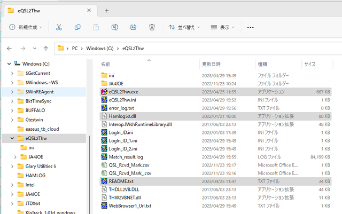Sort by 種類 column header
This screenshot has width=342, height=214.
click(x=262, y=64)
